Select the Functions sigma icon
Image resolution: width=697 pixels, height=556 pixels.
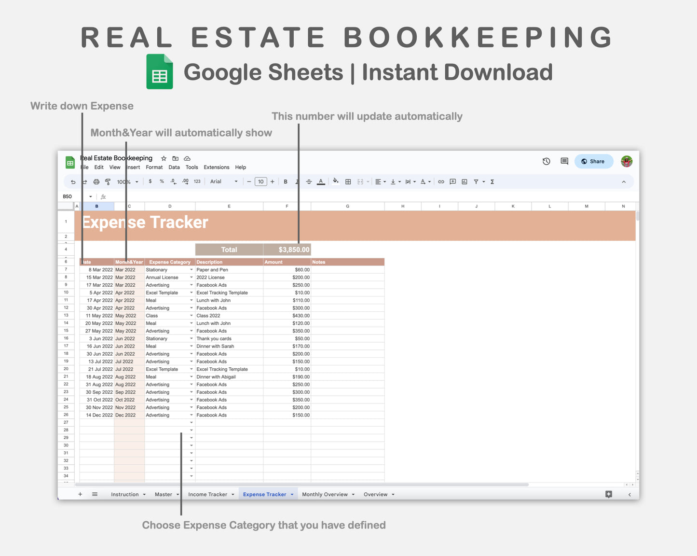tap(492, 181)
